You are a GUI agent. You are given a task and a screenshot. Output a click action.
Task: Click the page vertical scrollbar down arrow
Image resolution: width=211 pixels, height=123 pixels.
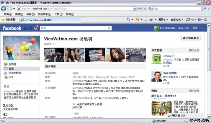pyautogui.click(x=209, y=116)
